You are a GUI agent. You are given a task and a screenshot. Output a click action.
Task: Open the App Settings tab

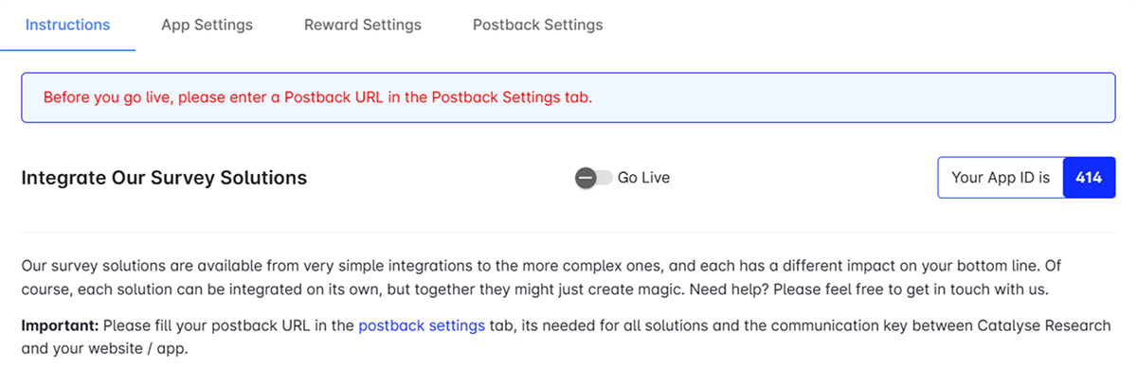coord(207,25)
